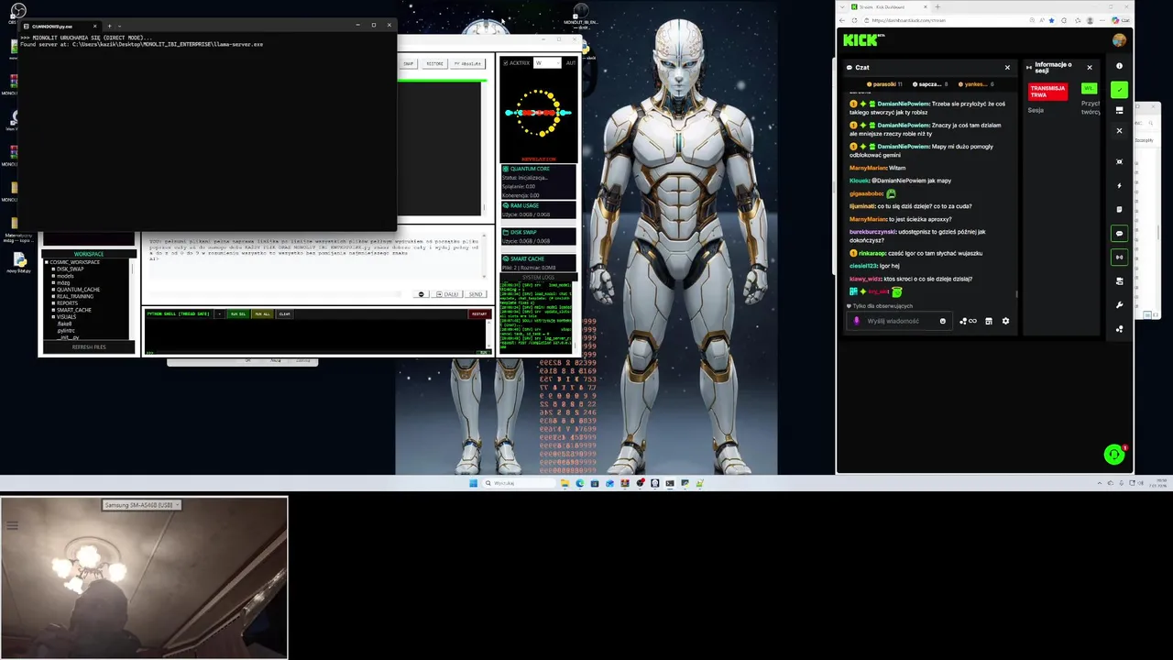
Task: Expand the VISUALS folder
Action: point(53,316)
